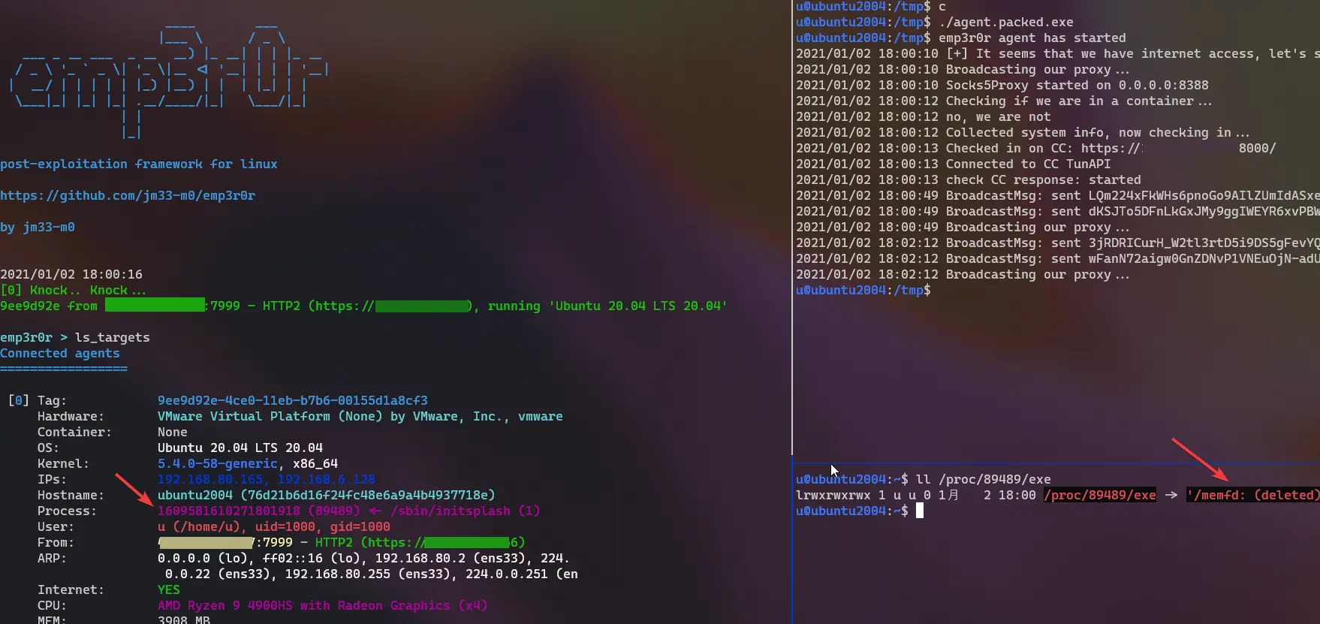Click the bottom-right prompt cursor after 'u@ubuntu2004:~$'

click(920, 511)
